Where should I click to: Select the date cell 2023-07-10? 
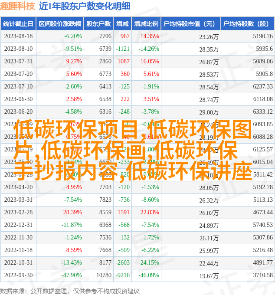[x=18, y=86]
